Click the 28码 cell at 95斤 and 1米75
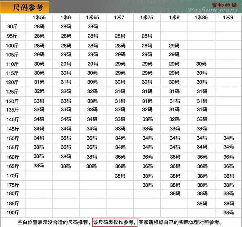Screen dimensions: 242x227 click(x=147, y=36)
